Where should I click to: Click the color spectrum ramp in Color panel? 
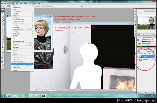146,46
